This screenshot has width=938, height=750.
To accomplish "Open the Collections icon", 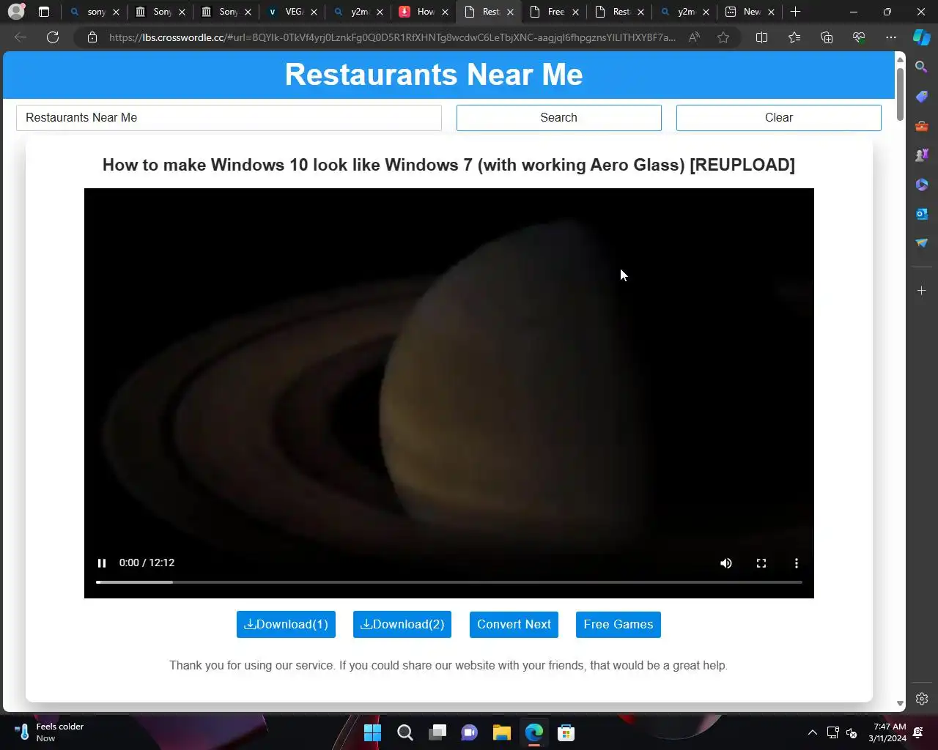I will point(827,37).
